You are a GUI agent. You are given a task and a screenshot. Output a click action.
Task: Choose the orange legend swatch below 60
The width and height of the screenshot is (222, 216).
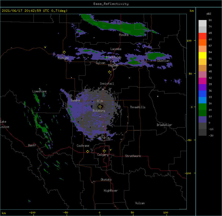tap(202, 42)
